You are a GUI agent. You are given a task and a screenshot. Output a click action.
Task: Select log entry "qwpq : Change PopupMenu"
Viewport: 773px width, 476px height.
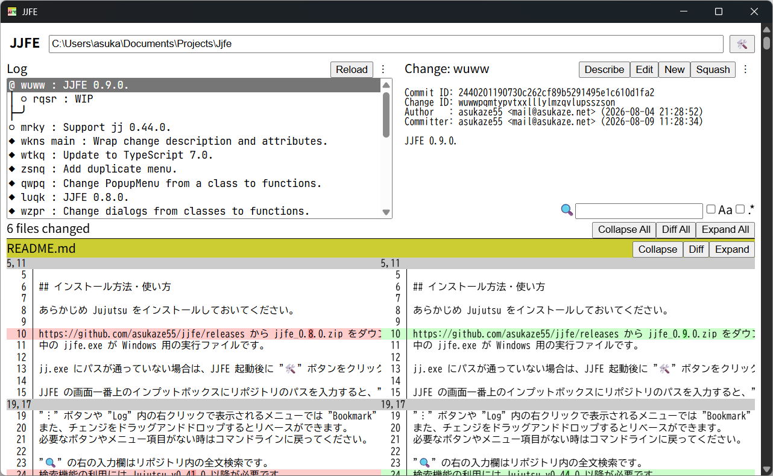(x=194, y=183)
